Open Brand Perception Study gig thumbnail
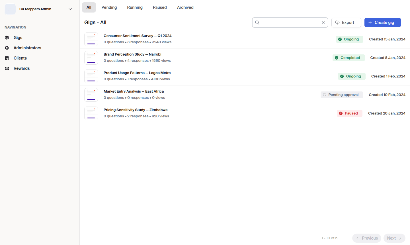Image resolution: width=410 pixels, height=245 pixels. pyautogui.click(x=91, y=58)
